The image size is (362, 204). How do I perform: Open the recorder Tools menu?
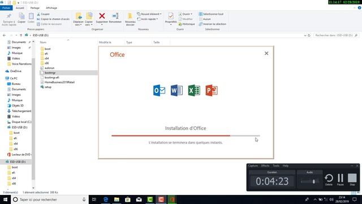(276, 165)
